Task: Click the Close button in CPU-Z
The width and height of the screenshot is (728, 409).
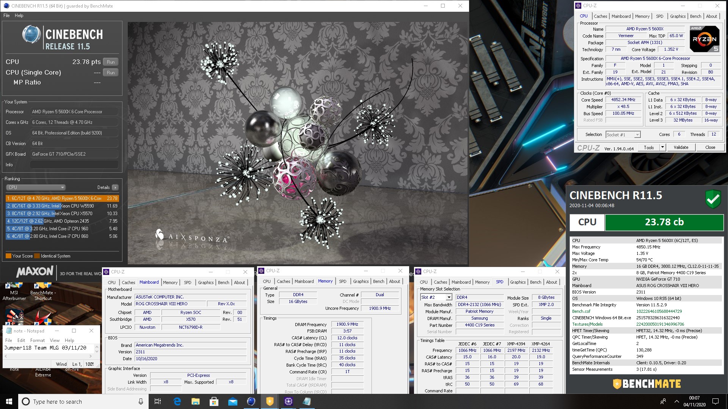Action: [x=710, y=147]
